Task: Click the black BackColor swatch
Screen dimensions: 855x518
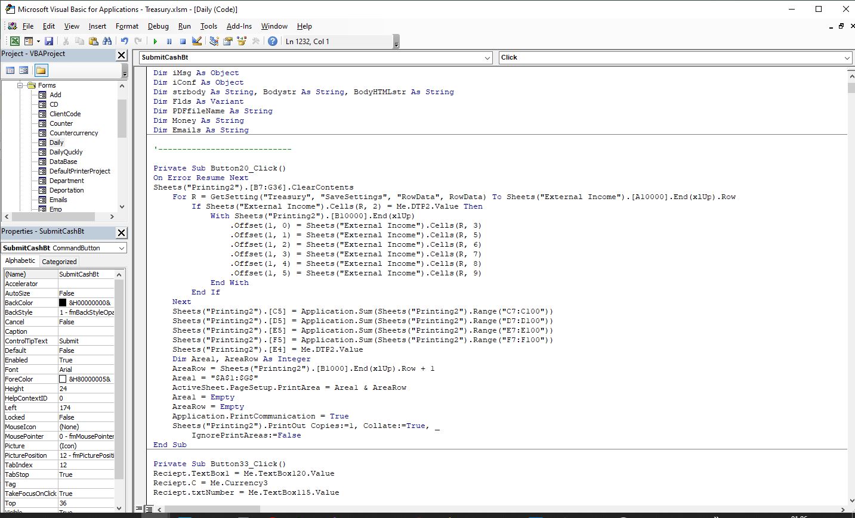Action: point(63,303)
